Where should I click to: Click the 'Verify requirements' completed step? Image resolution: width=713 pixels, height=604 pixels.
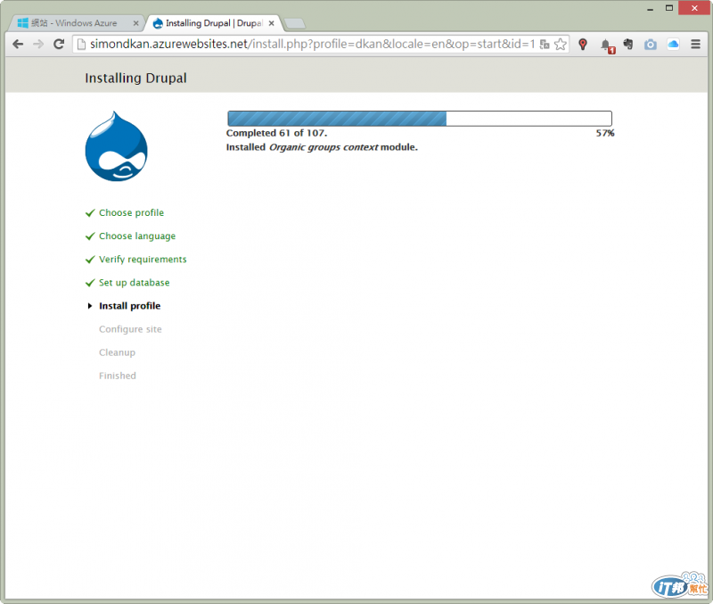pyautogui.click(x=143, y=259)
